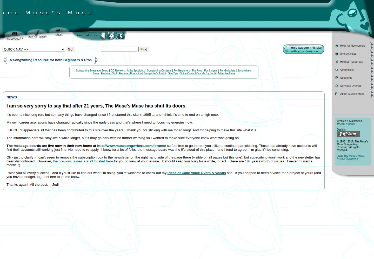This screenshot has width=374, height=259.
Task: Click face icon beside Services Offered
Action: [x=337, y=86]
